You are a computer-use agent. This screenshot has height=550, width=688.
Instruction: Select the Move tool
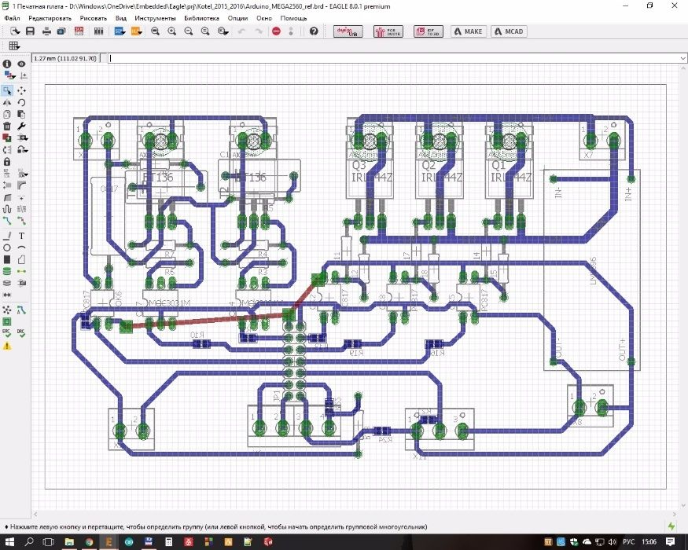[21, 90]
